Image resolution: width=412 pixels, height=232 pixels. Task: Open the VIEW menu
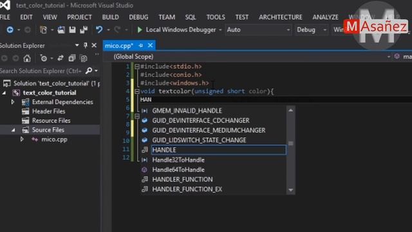click(50, 17)
